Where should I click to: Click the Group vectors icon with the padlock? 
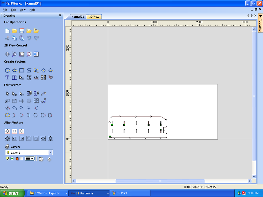(x=29, y=94)
